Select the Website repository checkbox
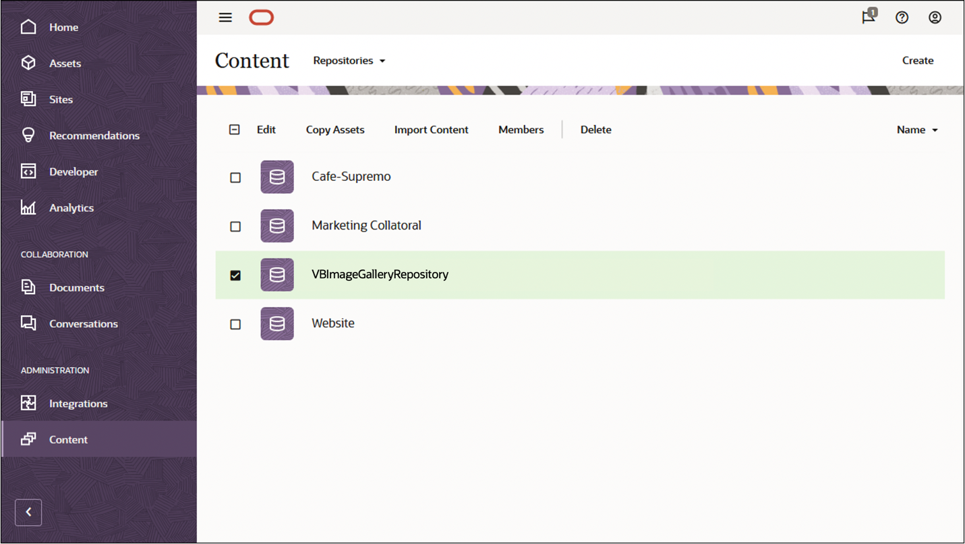This screenshot has width=965, height=544. 235,324
